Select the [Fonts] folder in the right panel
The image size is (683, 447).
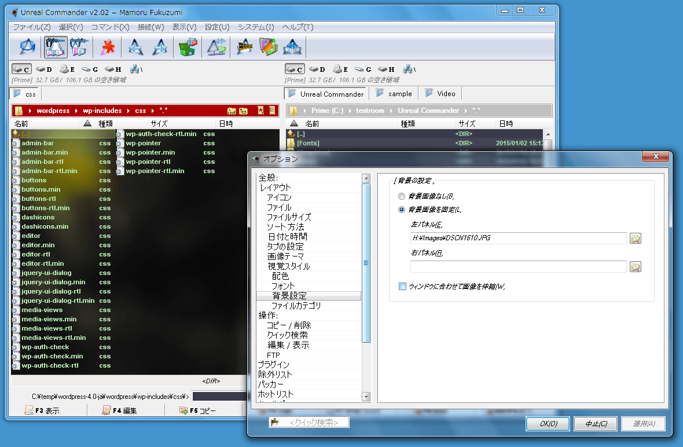tap(308, 143)
